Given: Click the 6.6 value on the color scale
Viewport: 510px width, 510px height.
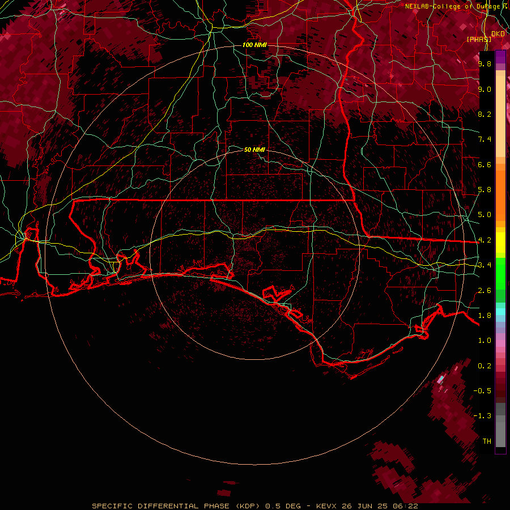Looking at the screenshot, I should pyautogui.click(x=484, y=164).
